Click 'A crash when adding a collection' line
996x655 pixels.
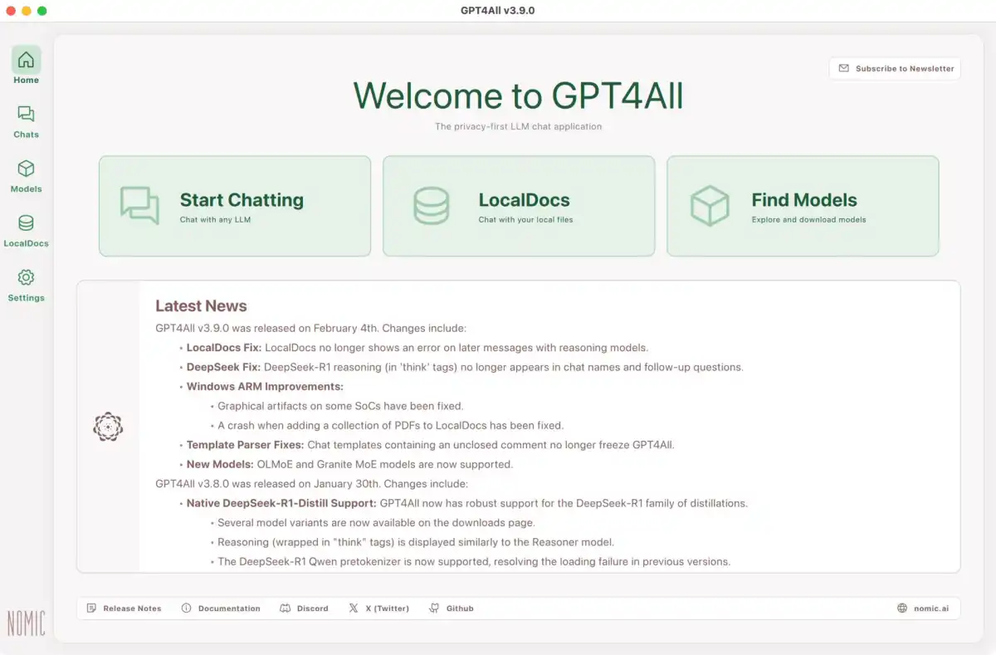(x=390, y=425)
